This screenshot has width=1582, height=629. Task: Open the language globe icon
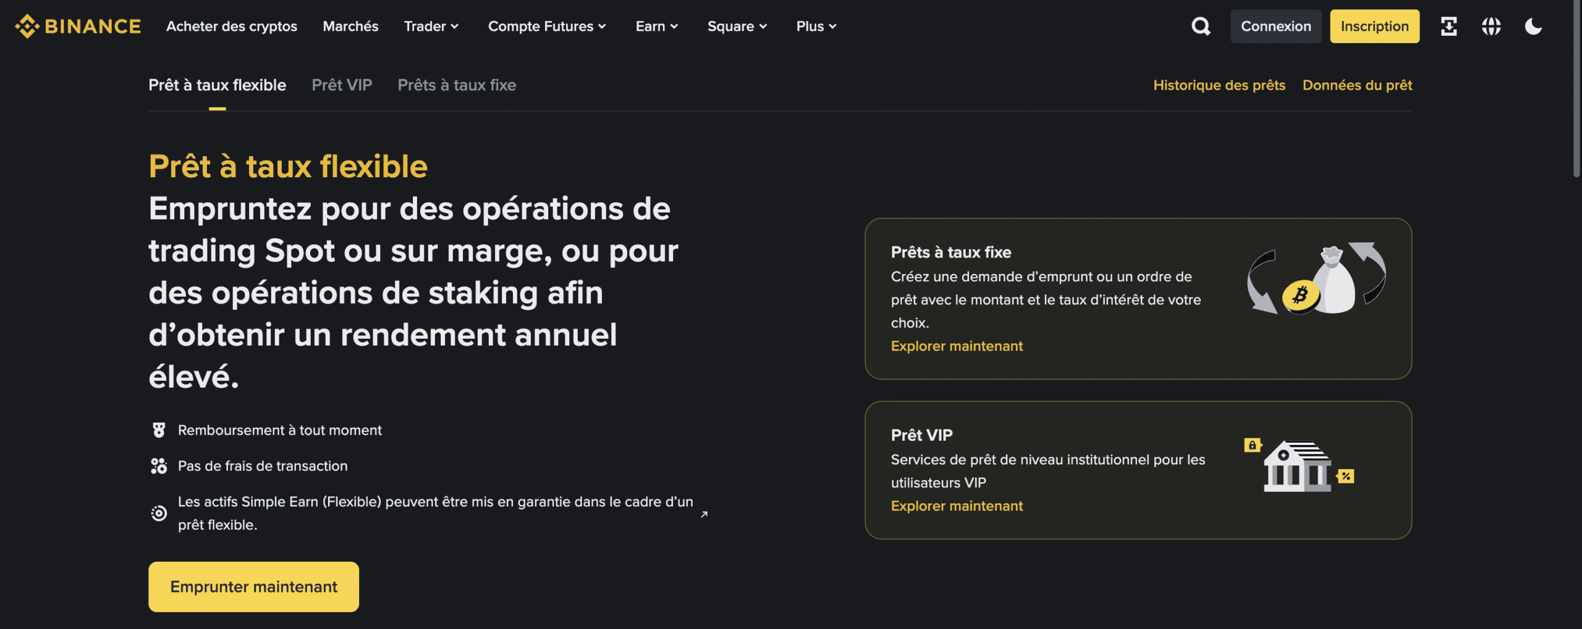1491,27
